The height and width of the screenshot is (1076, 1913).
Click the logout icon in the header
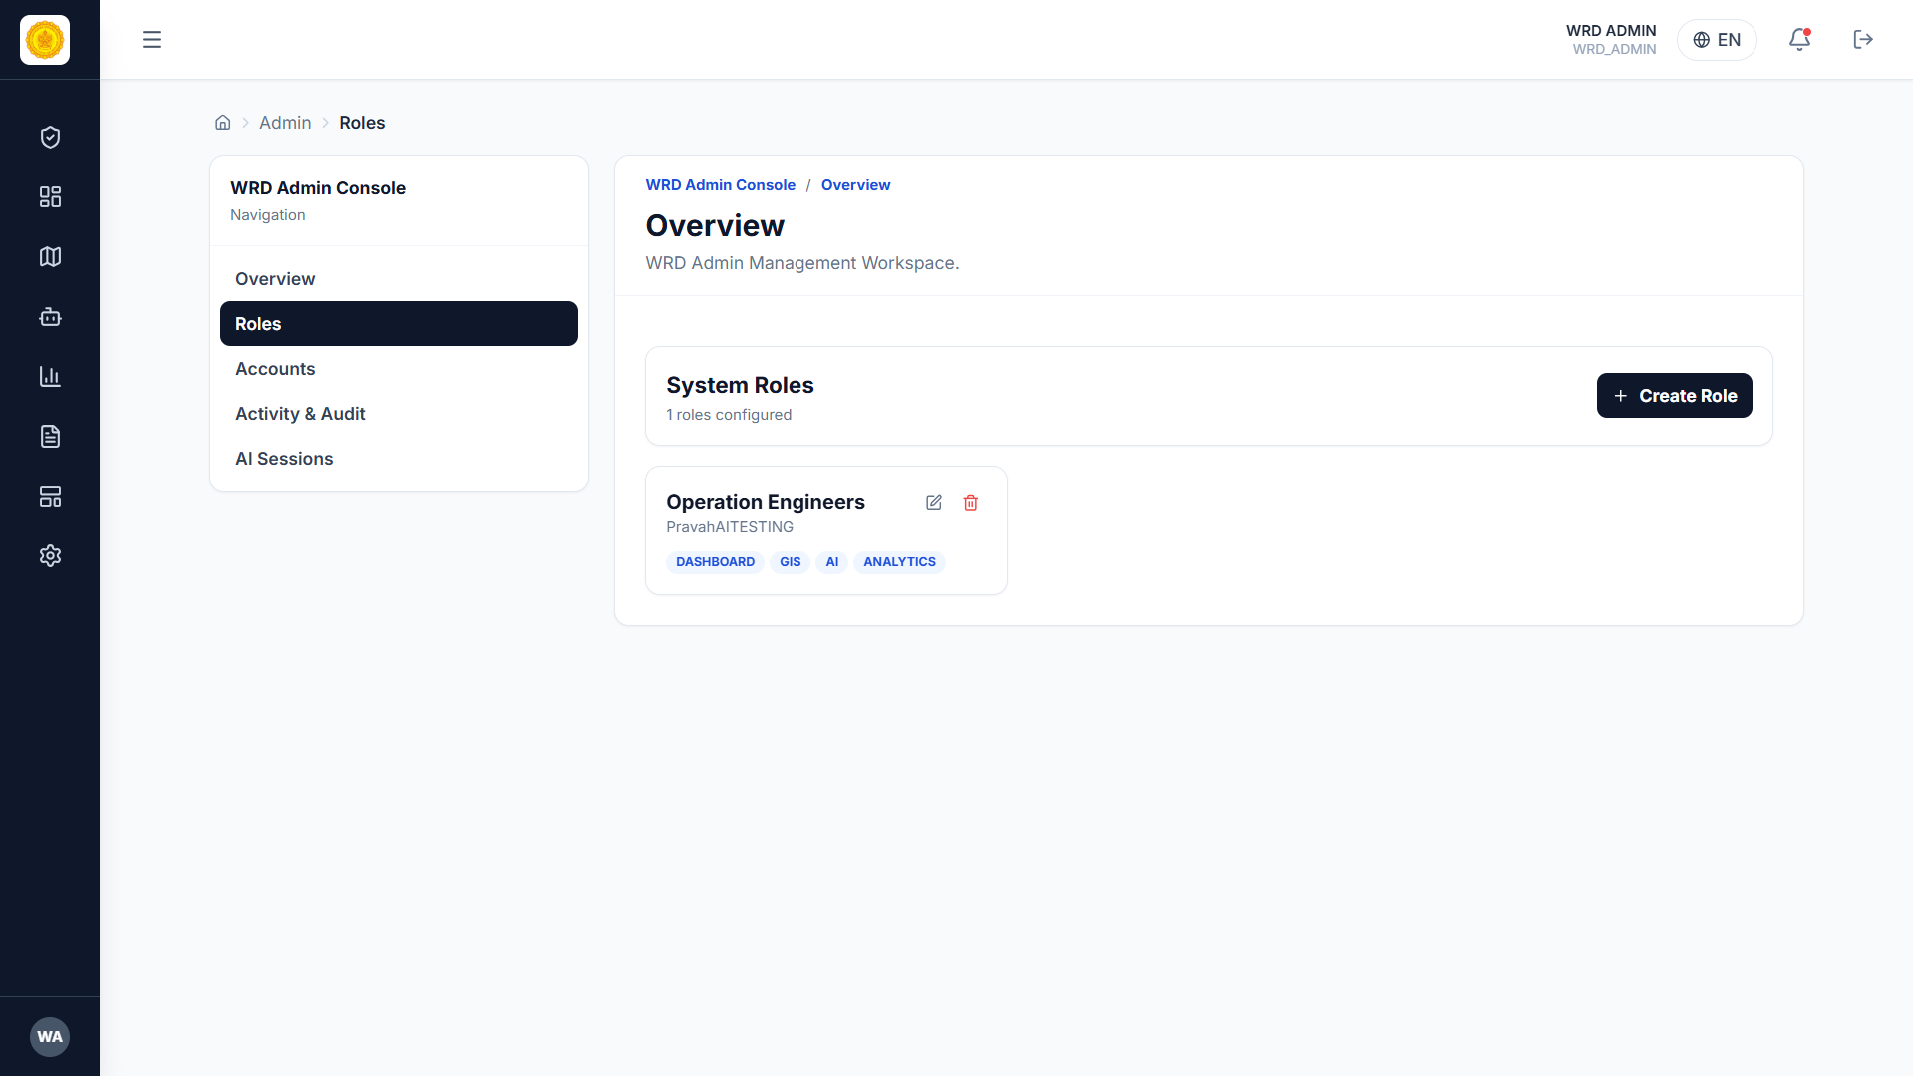1863,40
